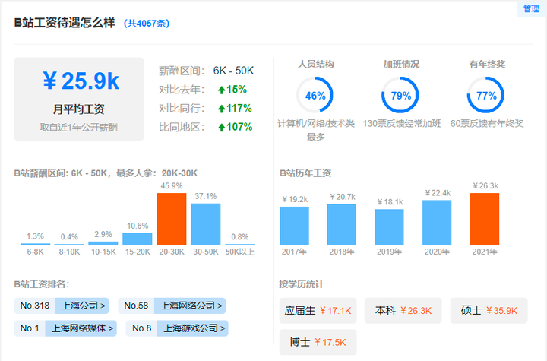Click the orange 20-30K salary bar

171,219
